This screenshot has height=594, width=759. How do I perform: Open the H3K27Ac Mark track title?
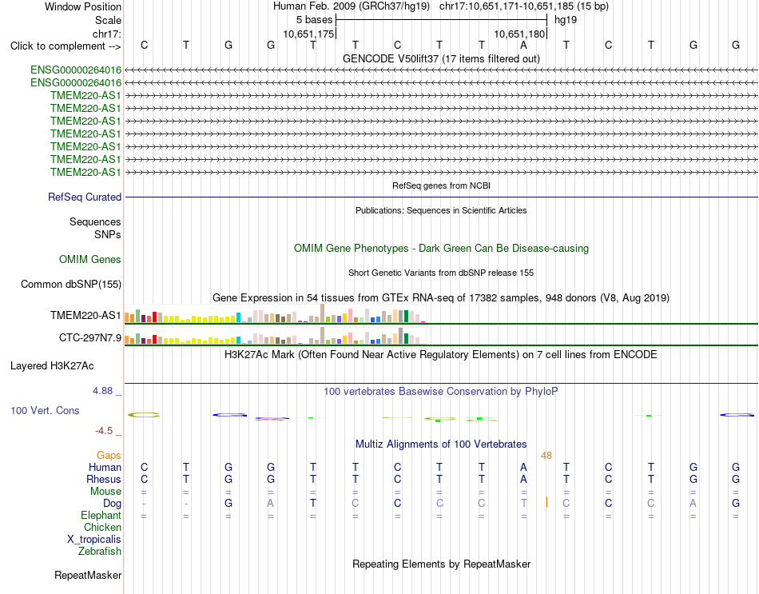(x=441, y=355)
